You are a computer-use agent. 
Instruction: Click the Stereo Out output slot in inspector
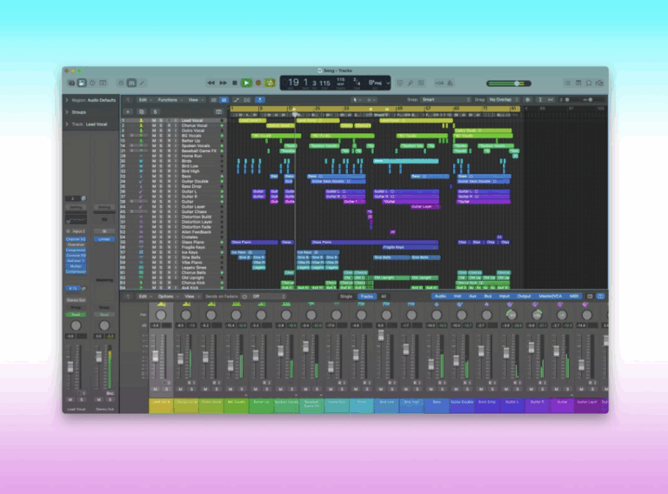click(x=76, y=300)
